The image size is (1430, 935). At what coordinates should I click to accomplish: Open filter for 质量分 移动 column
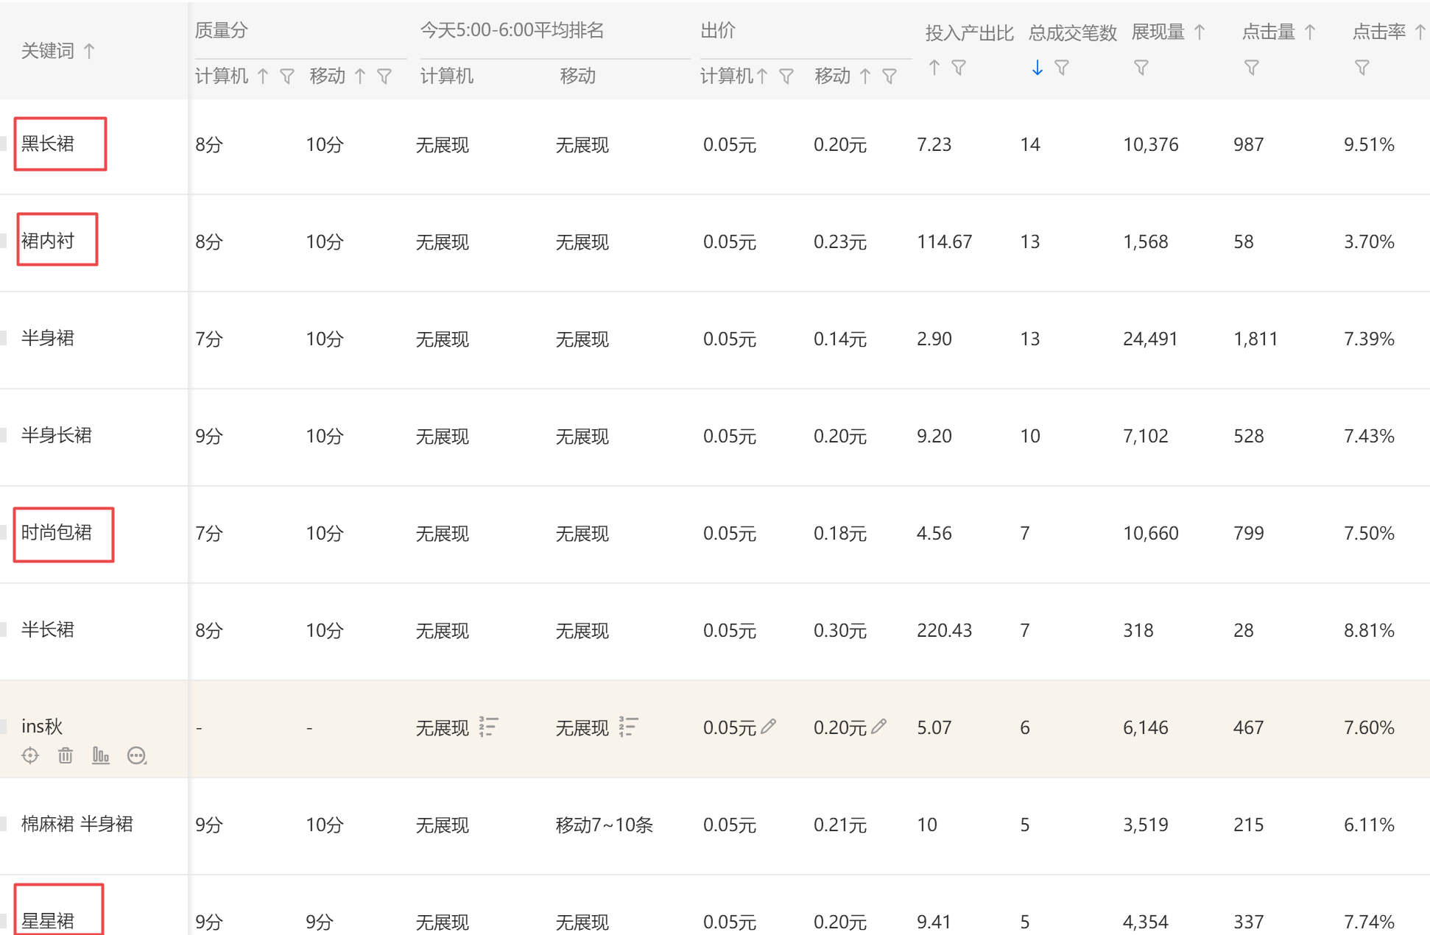(384, 76)
